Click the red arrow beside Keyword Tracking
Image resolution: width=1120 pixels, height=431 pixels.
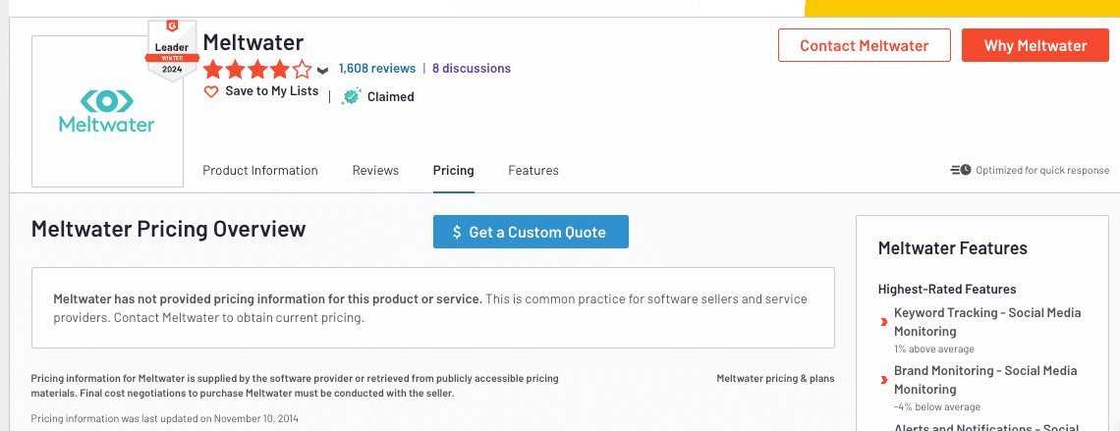click(x=884, y=322)
